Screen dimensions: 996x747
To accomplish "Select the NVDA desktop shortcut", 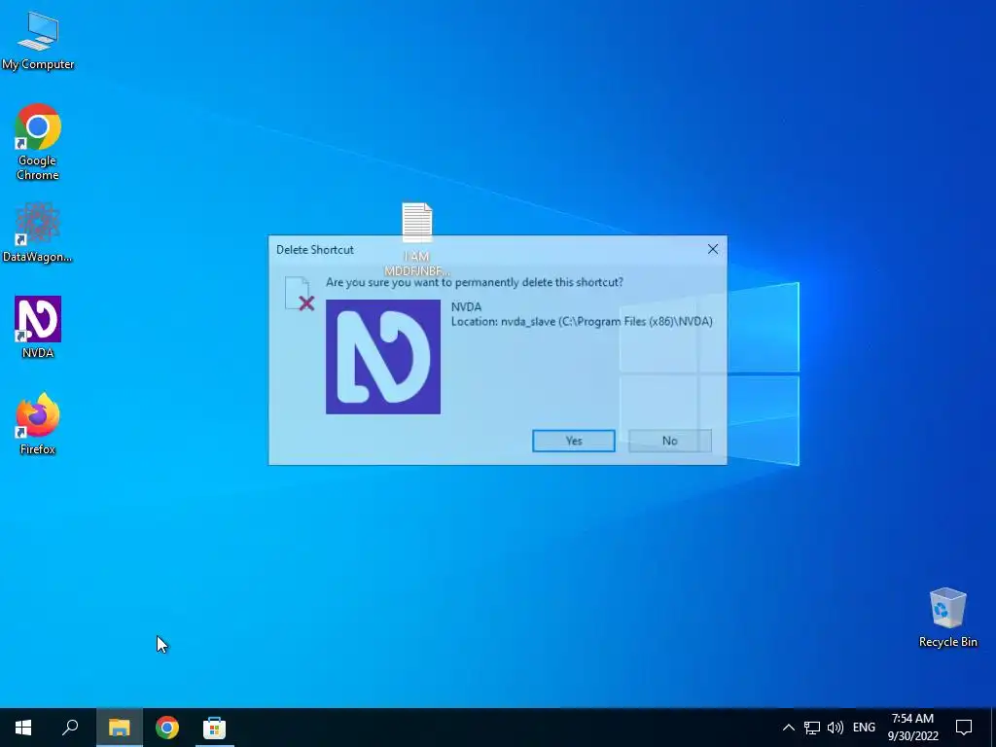I will 38,327.
